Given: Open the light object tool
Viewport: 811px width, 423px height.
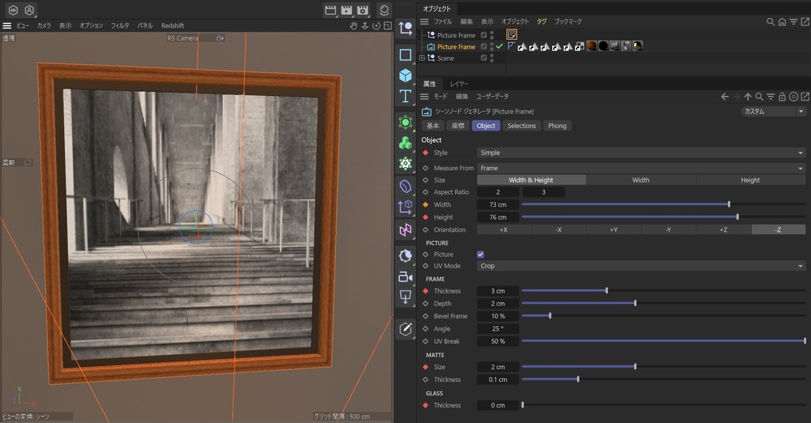Looking at the screenshot, I should click(405, 297).
